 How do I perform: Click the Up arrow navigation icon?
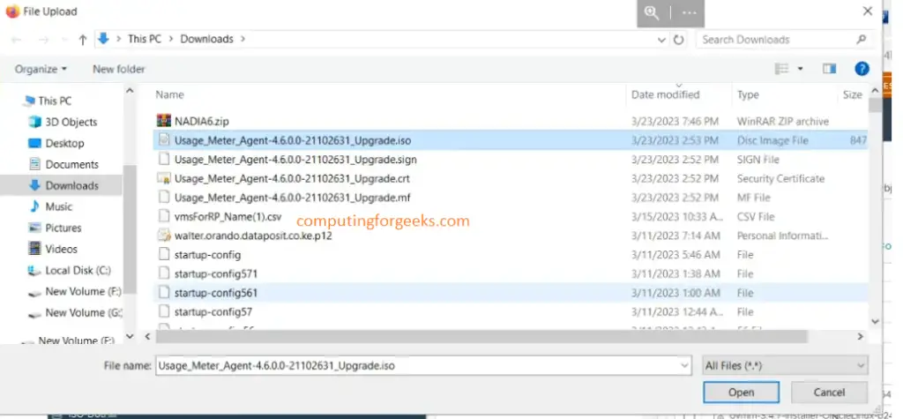(83, 40)
